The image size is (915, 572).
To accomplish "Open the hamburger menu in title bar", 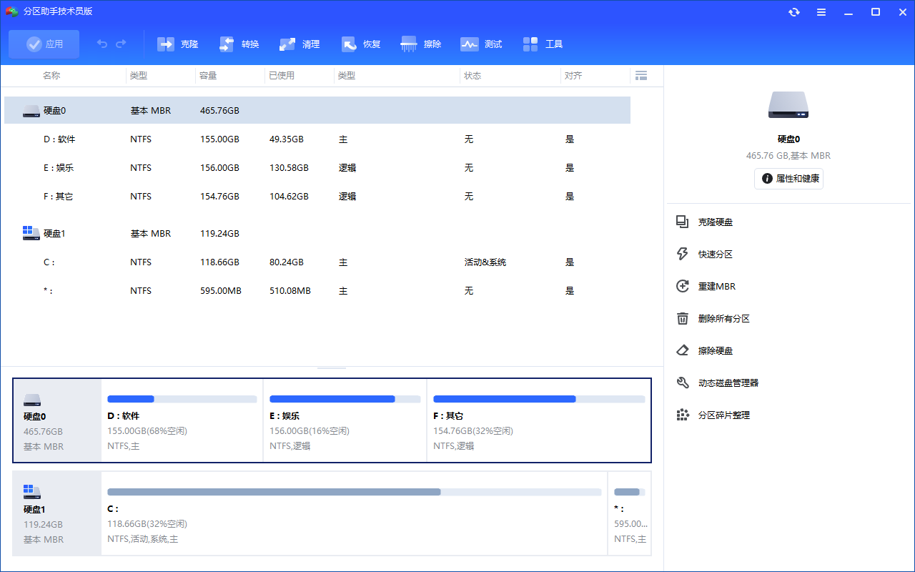I will 821,12.
